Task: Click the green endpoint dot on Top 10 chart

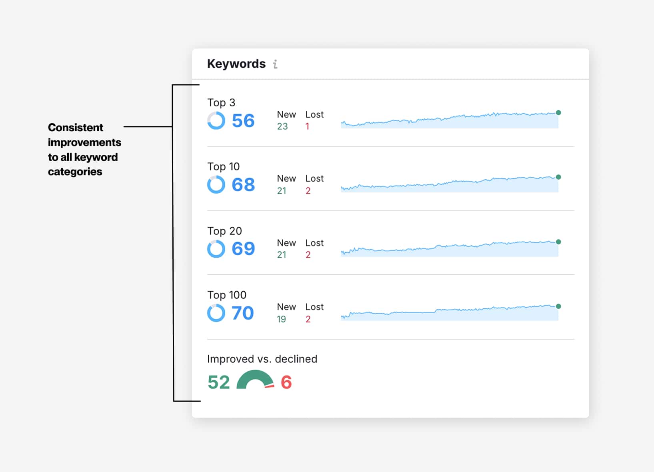Action: [x=558, y=177]
